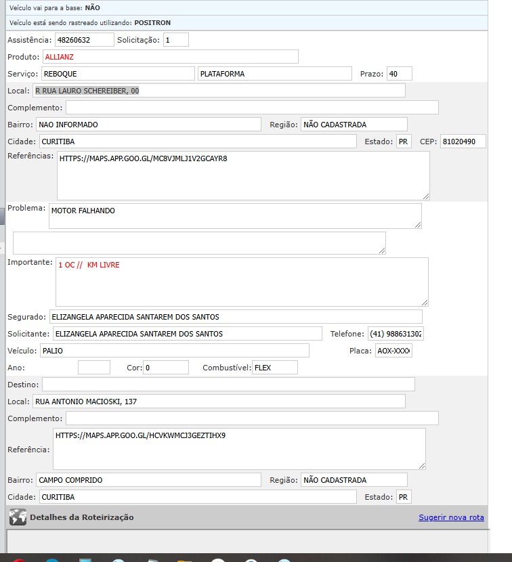Focus the Referências textarea with maps link

243,175
